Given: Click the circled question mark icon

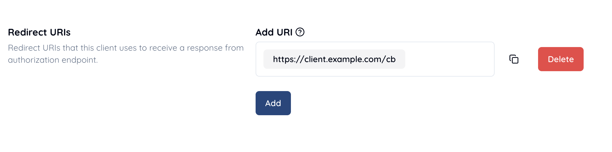Looking at the screenshot, I should pos(300,32).
